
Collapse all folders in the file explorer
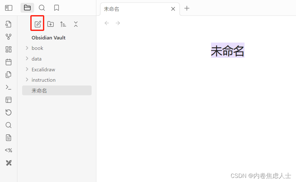point(76,24)
